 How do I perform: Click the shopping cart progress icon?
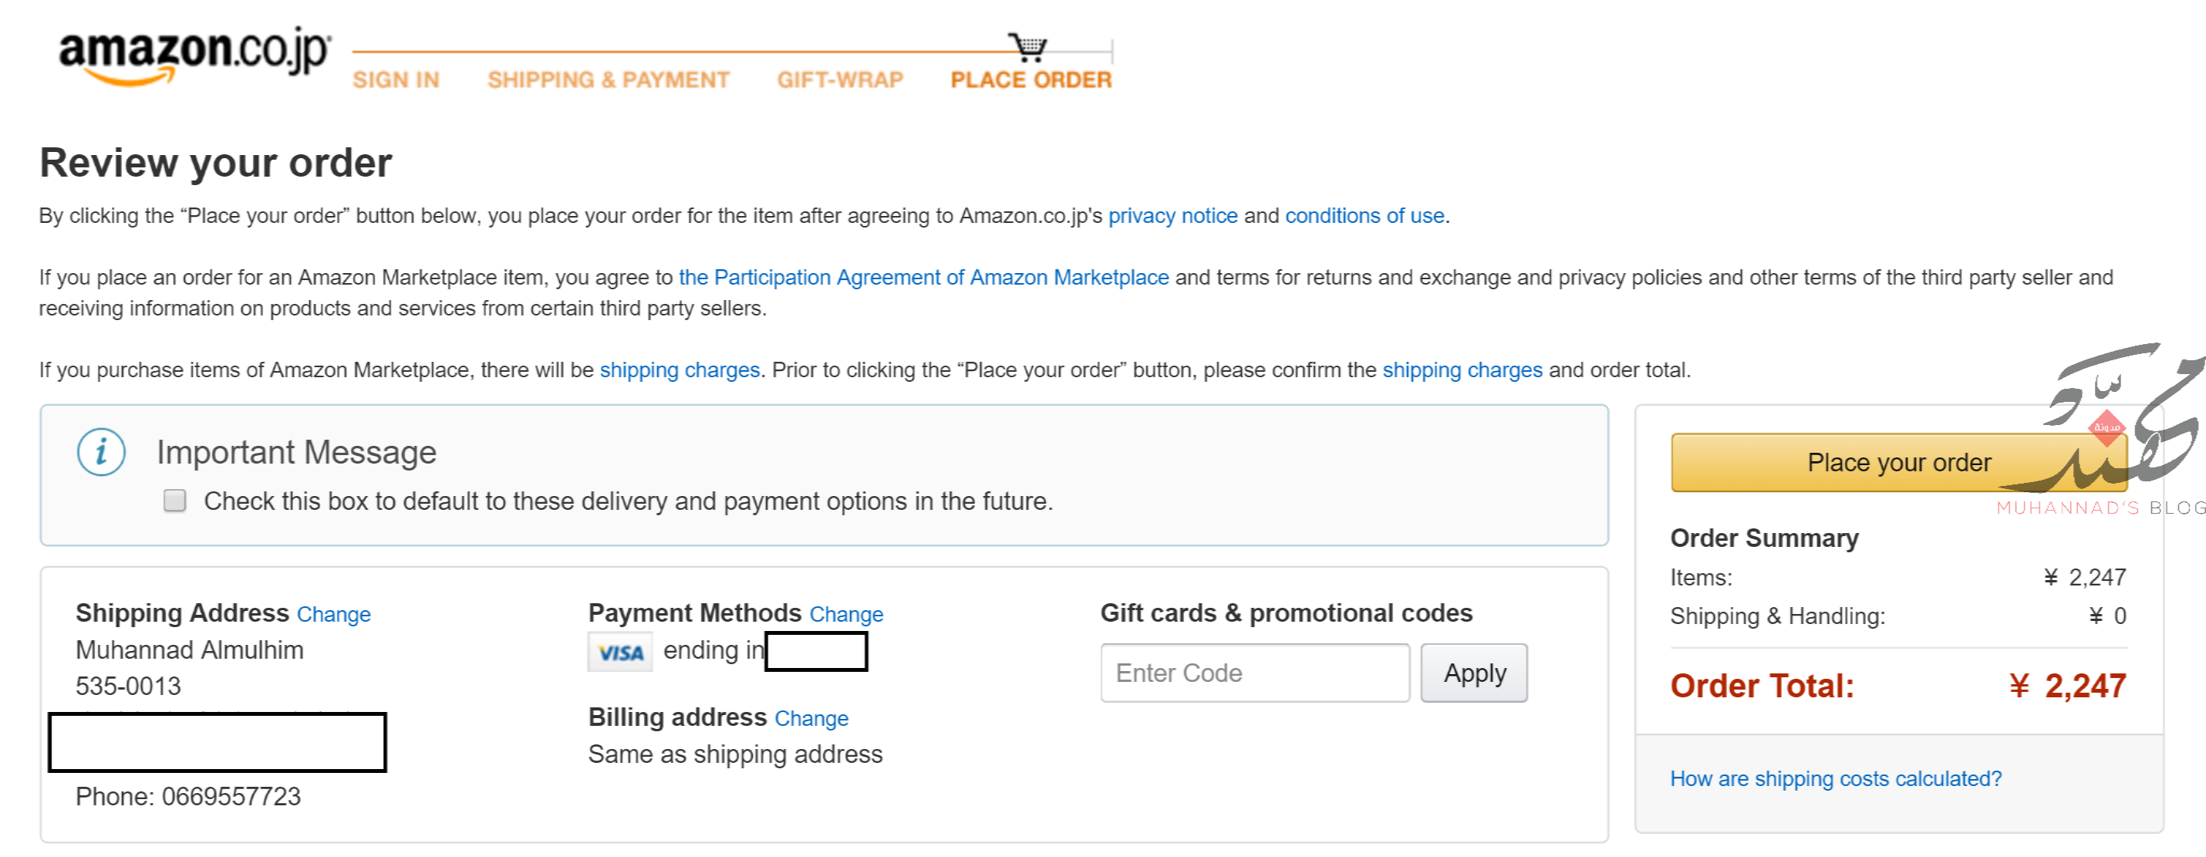tap(1027, 47)
